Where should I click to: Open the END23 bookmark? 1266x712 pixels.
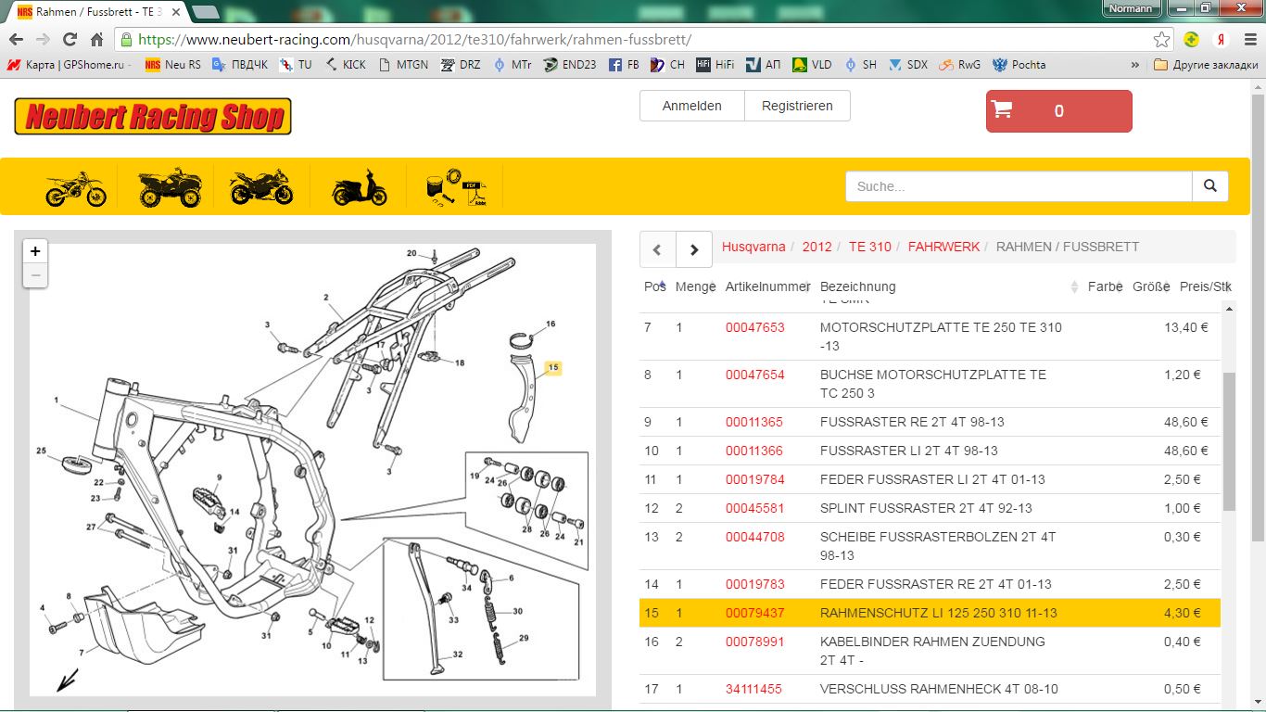click(570, 65)
